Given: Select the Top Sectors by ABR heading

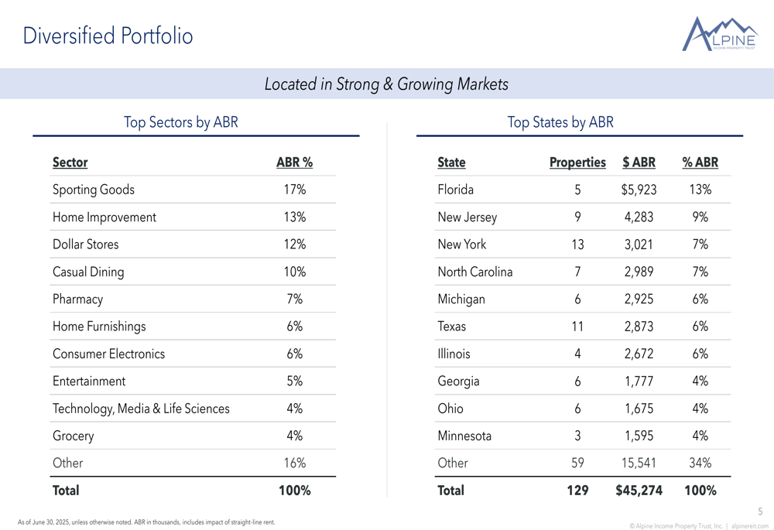Looking at the screenshot, I should [180, 122].
